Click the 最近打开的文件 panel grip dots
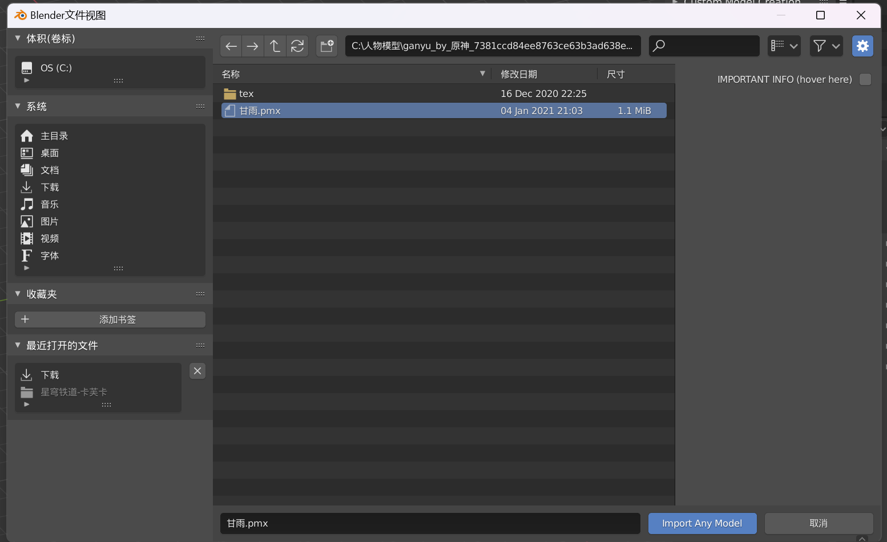The width and height of the screenshot is (887, 542). (200, 345)
